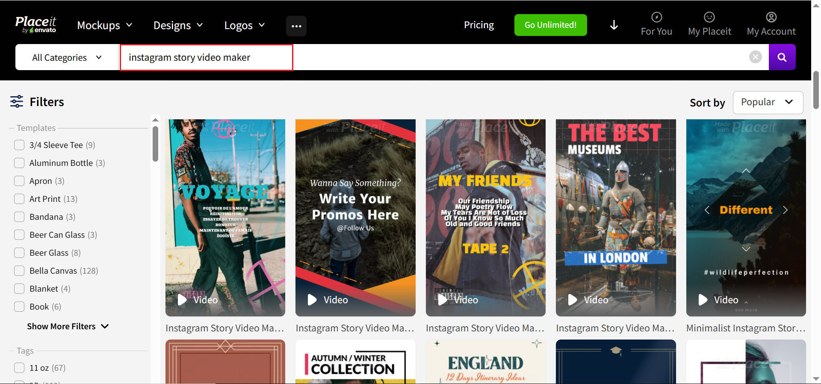This screenshot has width=821, height=384.
Task: Click the page scrollbar down arrow
Action: pos(816,379)
